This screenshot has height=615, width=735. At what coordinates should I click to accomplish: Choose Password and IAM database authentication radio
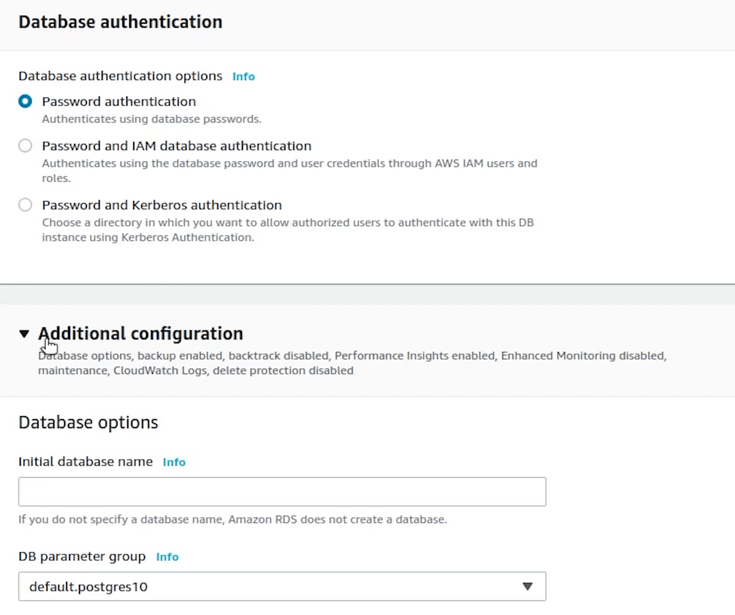pos(25,146)
